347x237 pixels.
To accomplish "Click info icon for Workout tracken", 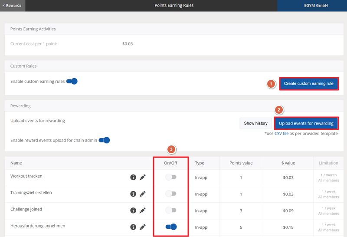I will [133, 178].
